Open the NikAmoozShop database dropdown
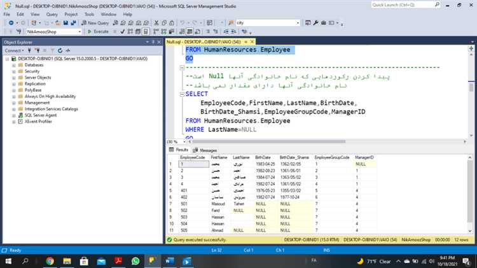477x268 pixels. coord(79,31)
